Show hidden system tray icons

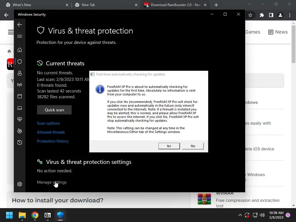240,215
